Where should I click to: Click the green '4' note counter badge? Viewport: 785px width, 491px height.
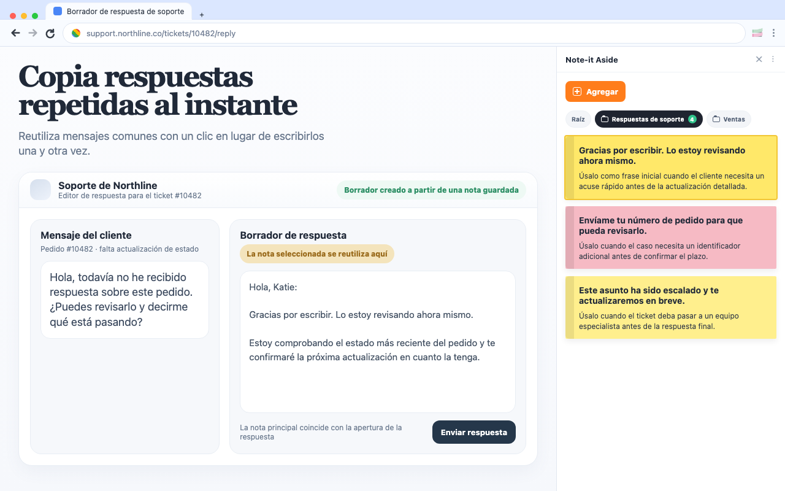[x=693, y=118]
